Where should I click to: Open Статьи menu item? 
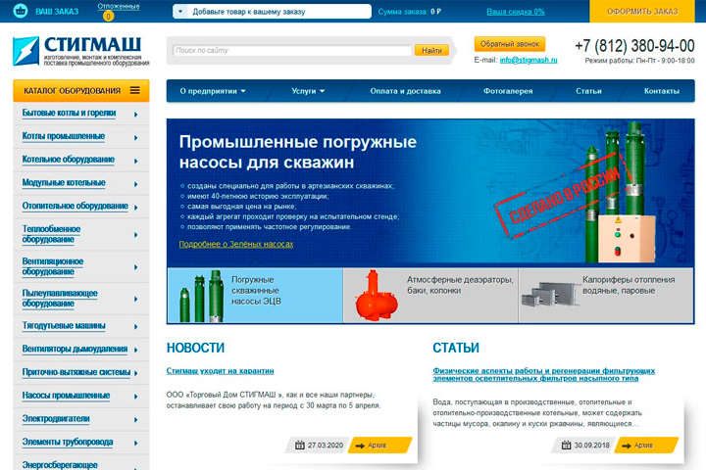588,91
